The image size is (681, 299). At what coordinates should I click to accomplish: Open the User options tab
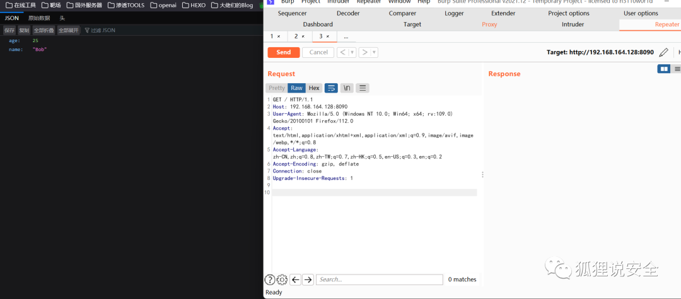point(641,13)
